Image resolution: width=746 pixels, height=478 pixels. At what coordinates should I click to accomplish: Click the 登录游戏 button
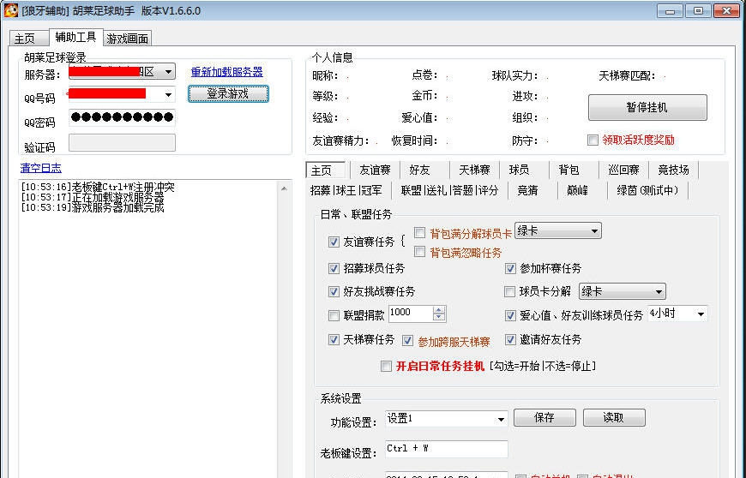(x=228, y=93)
